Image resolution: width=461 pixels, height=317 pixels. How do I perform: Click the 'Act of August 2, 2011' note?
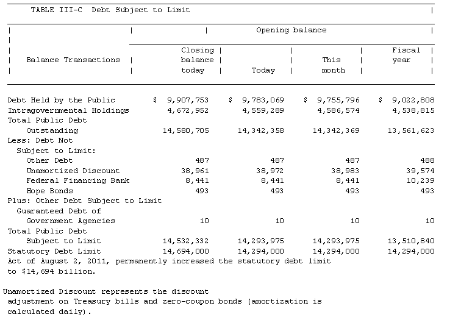click(x=169, y=261)
